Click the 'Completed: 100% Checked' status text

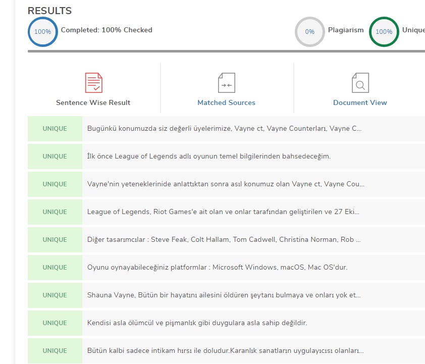[107, 30]
